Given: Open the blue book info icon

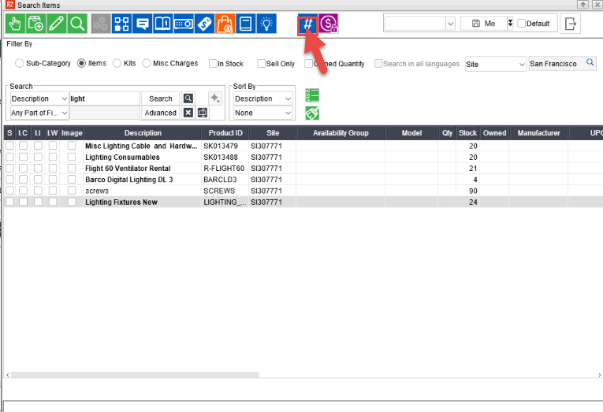Looking at the screenshot, I should click(x=163, y=24).
